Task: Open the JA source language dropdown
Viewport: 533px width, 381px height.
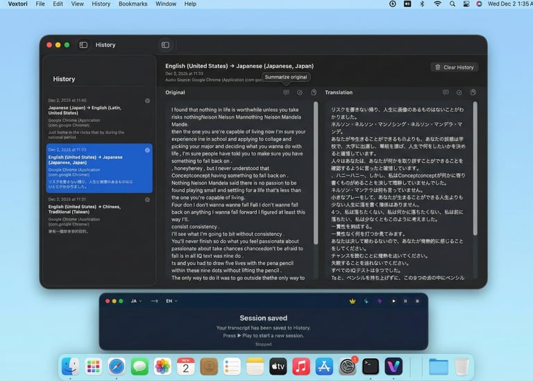Action: pyautogui.click(x=136, y=301)
